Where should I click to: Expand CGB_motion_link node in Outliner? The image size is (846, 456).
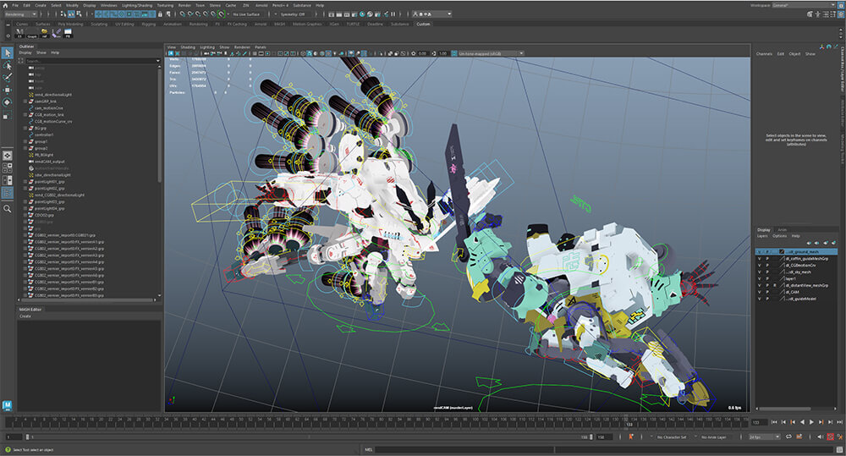(25, 115)
